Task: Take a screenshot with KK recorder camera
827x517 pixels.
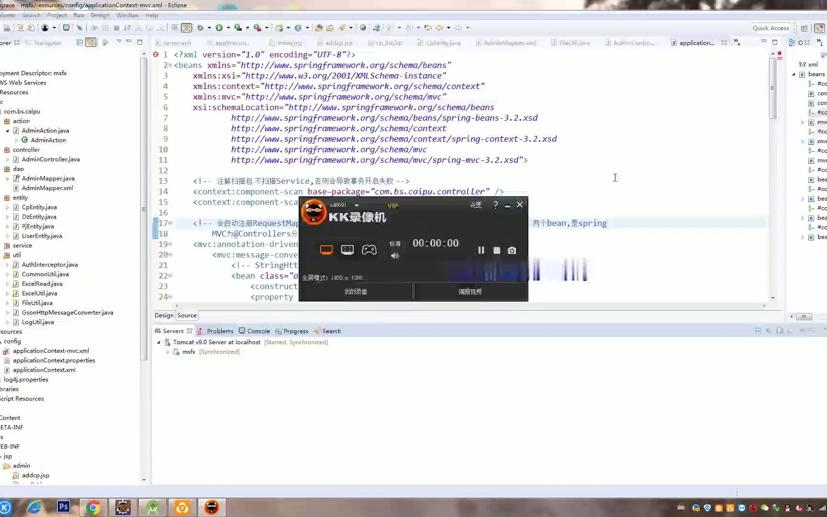Action: (512, 250)
